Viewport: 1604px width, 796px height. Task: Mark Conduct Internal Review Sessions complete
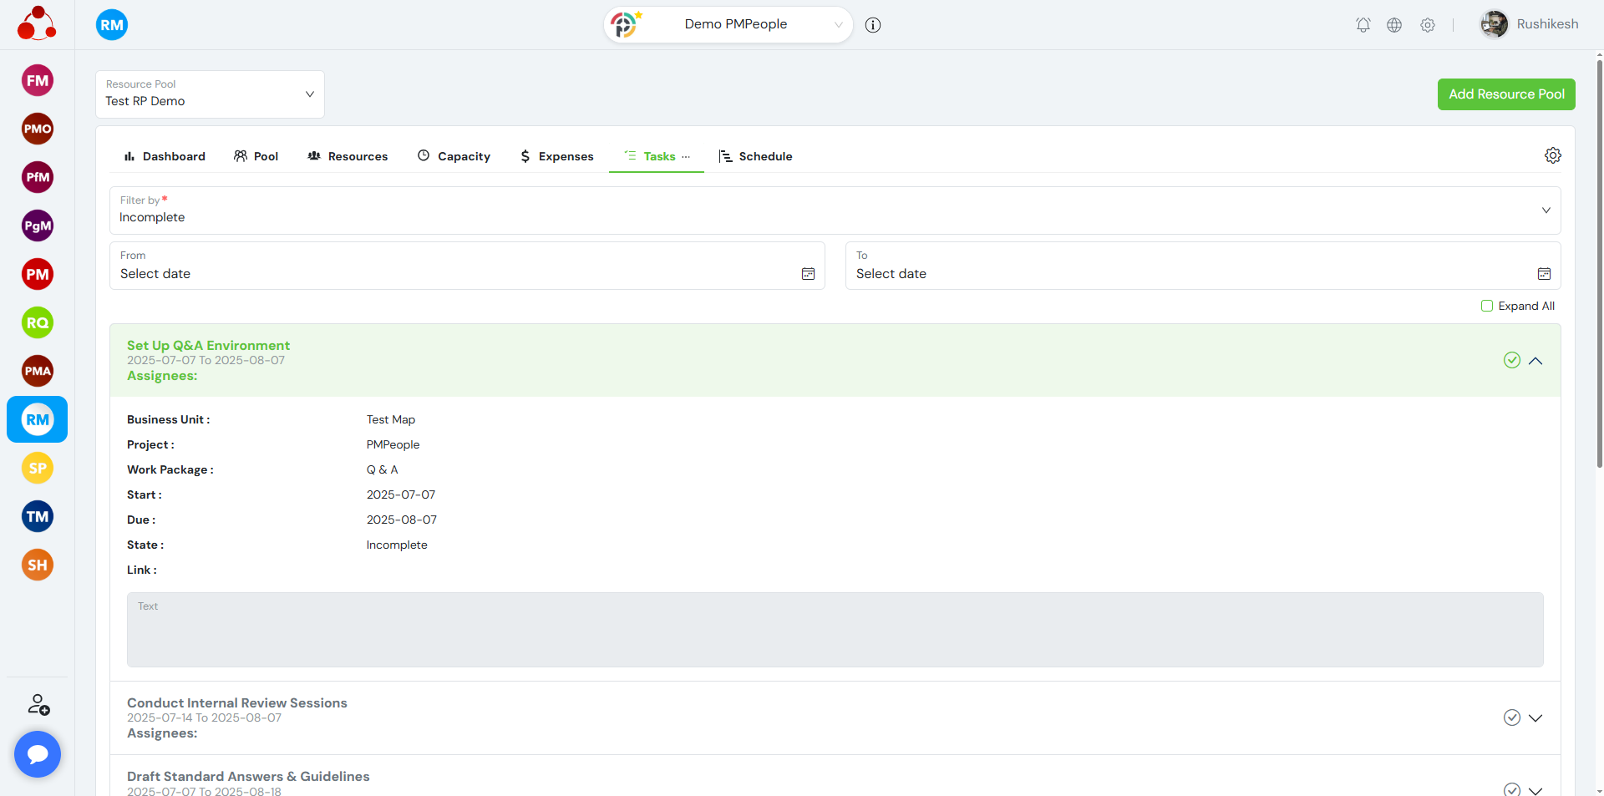click(x=1512, y=717)
